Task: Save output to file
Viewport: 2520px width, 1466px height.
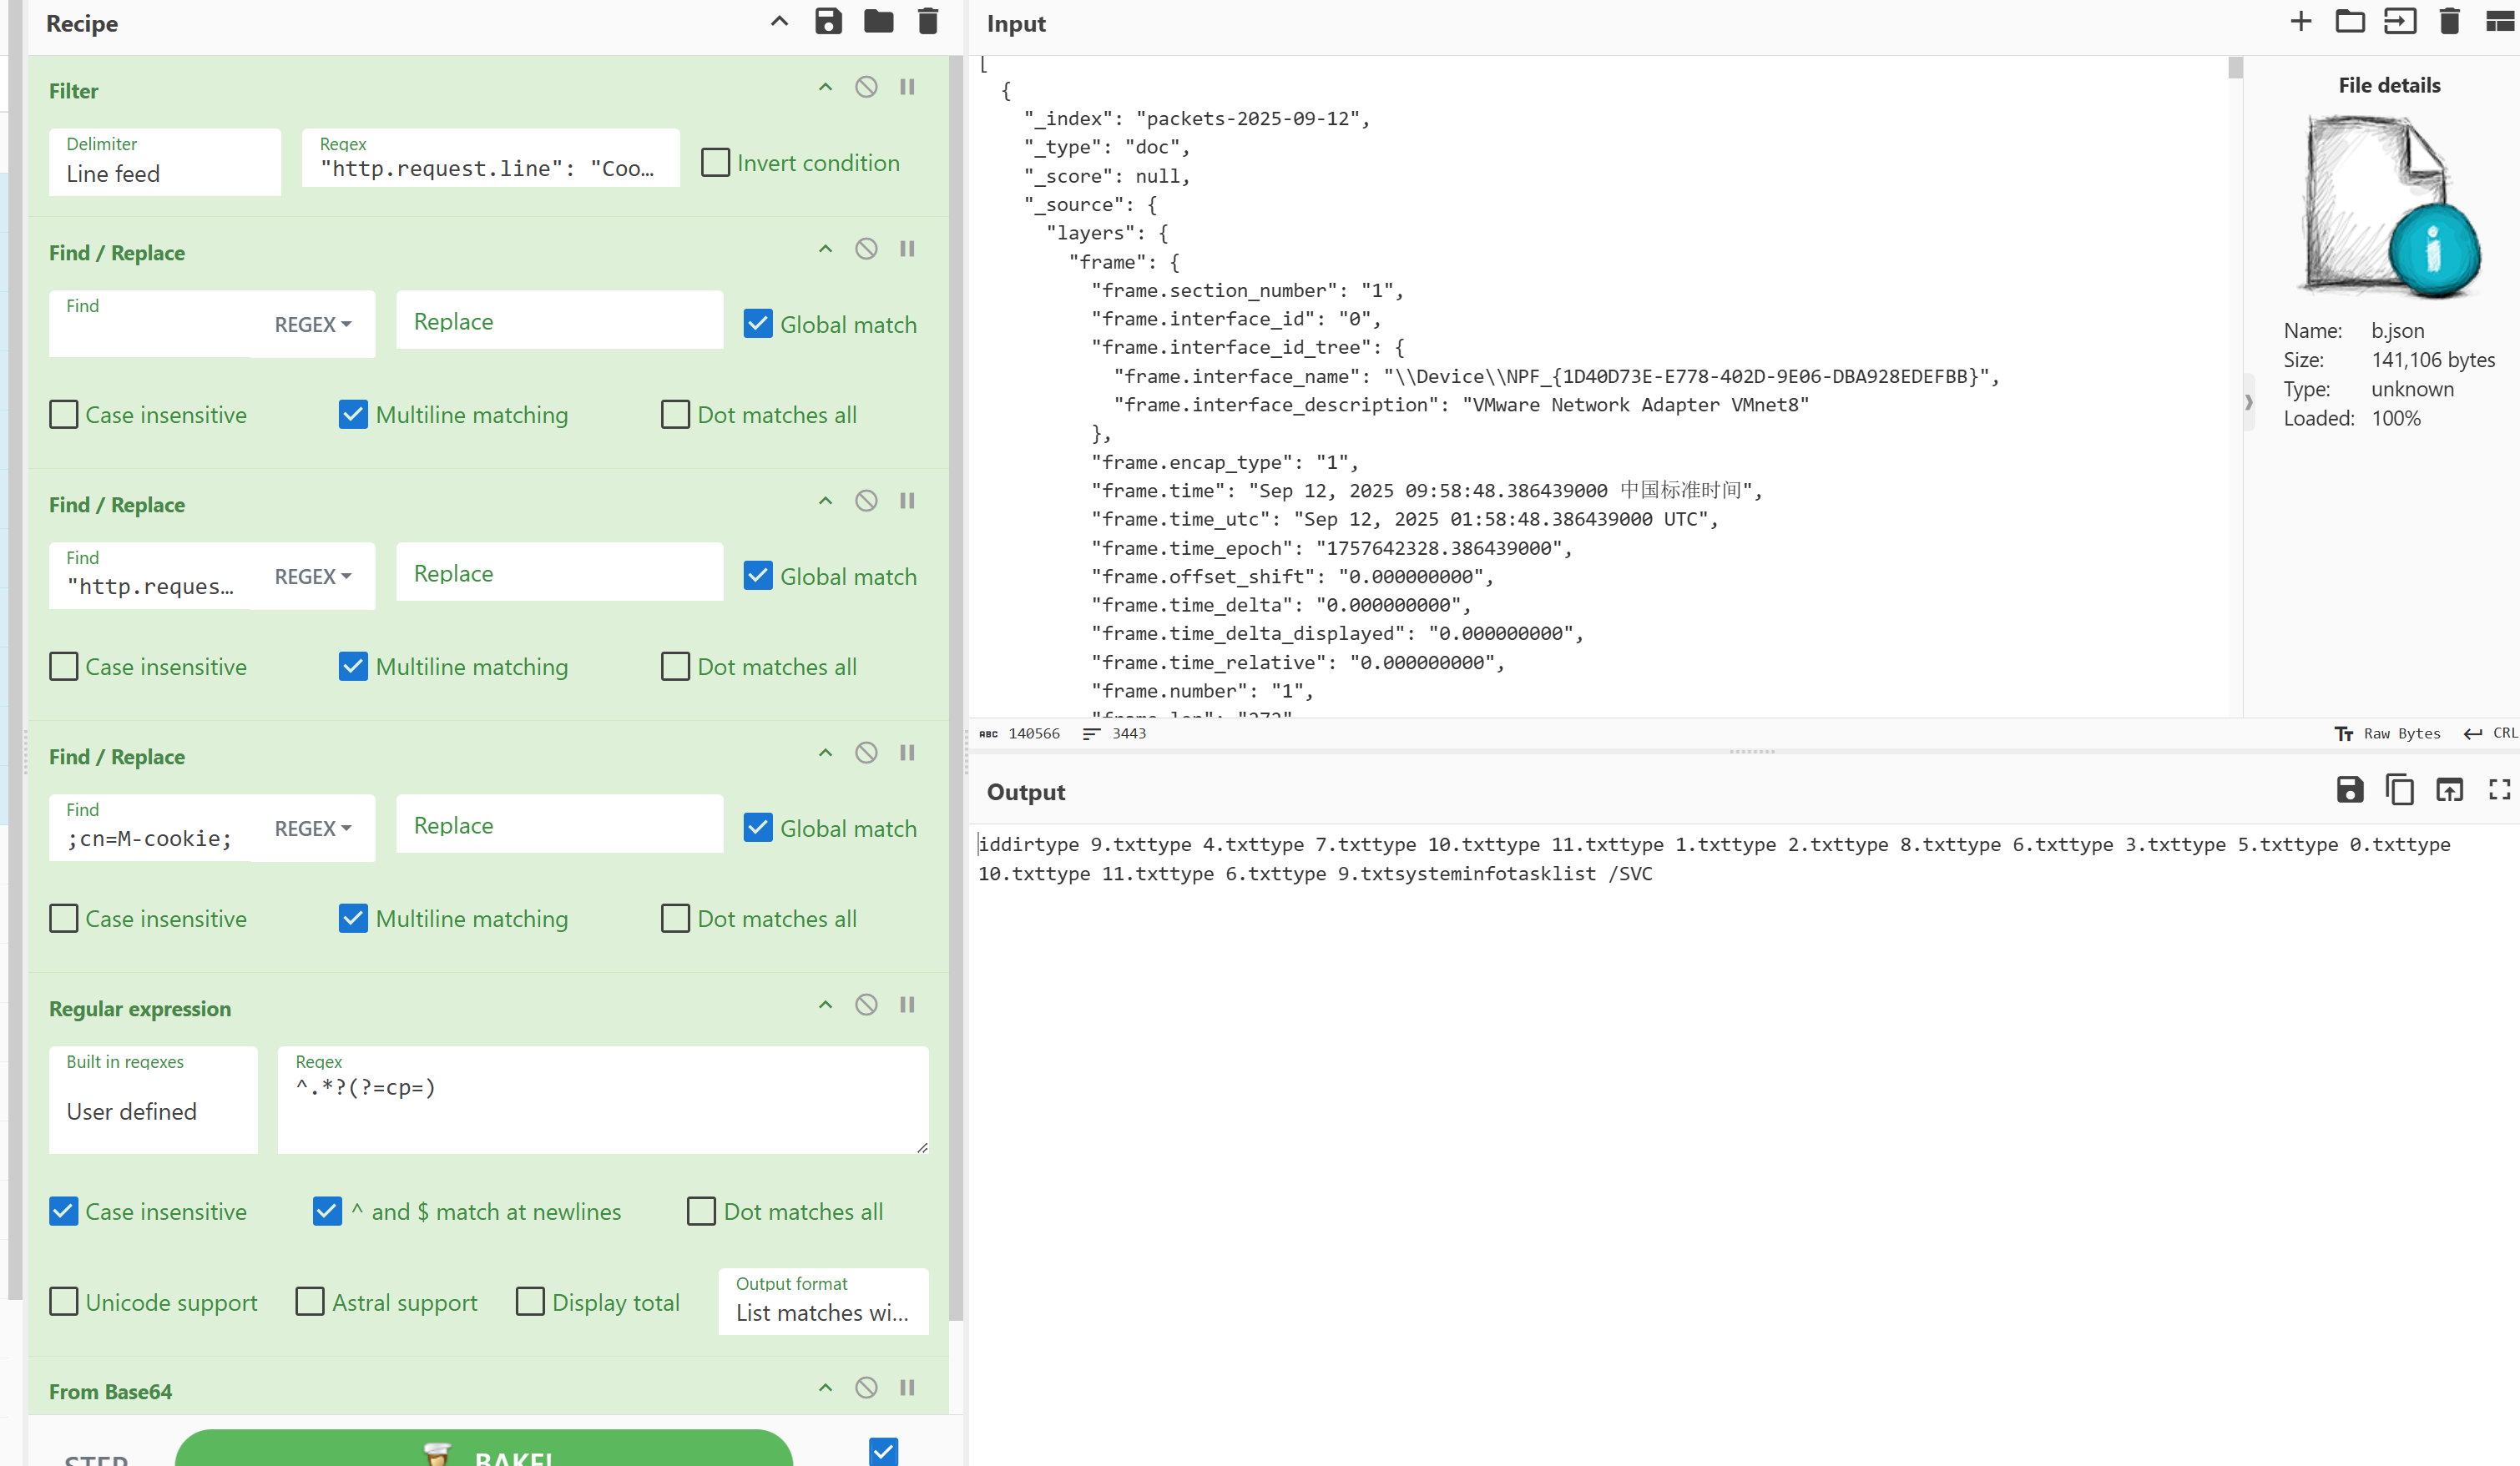Action: click(2349, 790)
